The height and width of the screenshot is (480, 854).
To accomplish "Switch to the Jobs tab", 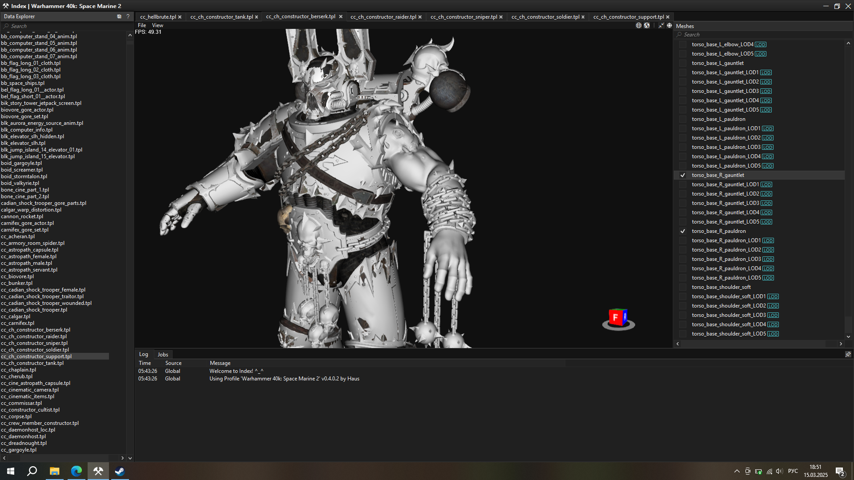I will click(x=163, y=354).
